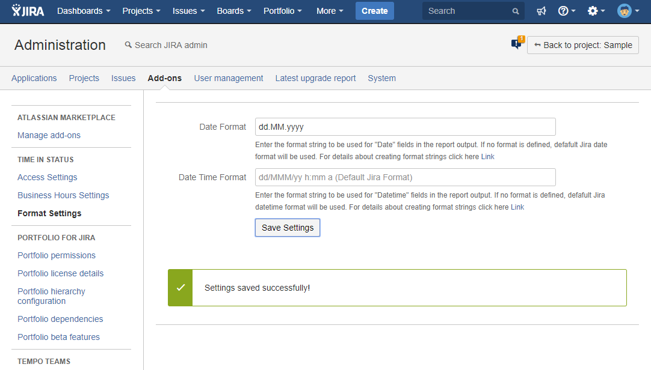Open the user profile avatar menu
The width and height of the screenshot is (651, 370).
628,11
